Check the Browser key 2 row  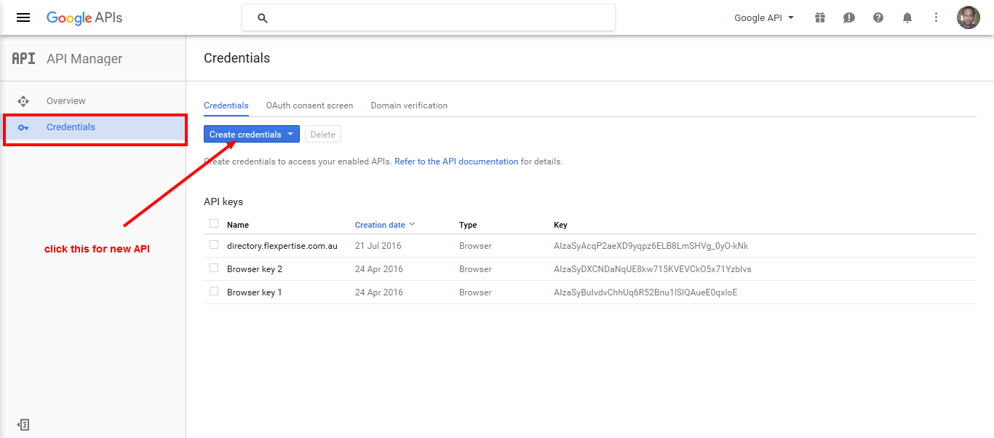(214, 268)
